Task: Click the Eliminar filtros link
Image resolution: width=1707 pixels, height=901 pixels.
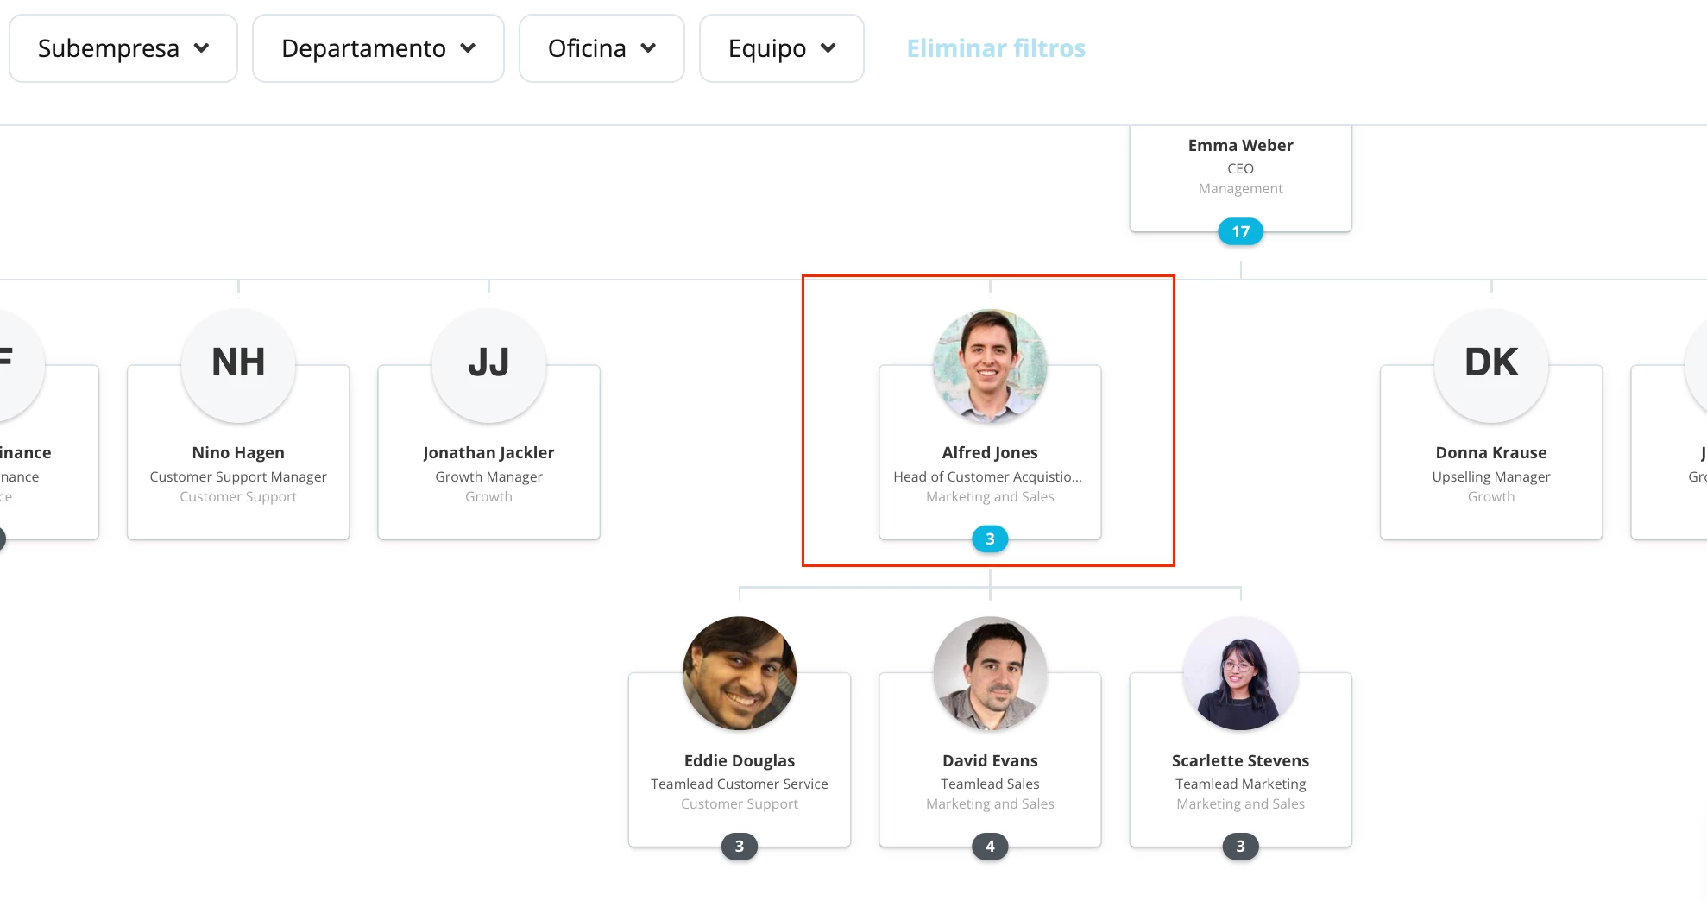Action: 996,48
